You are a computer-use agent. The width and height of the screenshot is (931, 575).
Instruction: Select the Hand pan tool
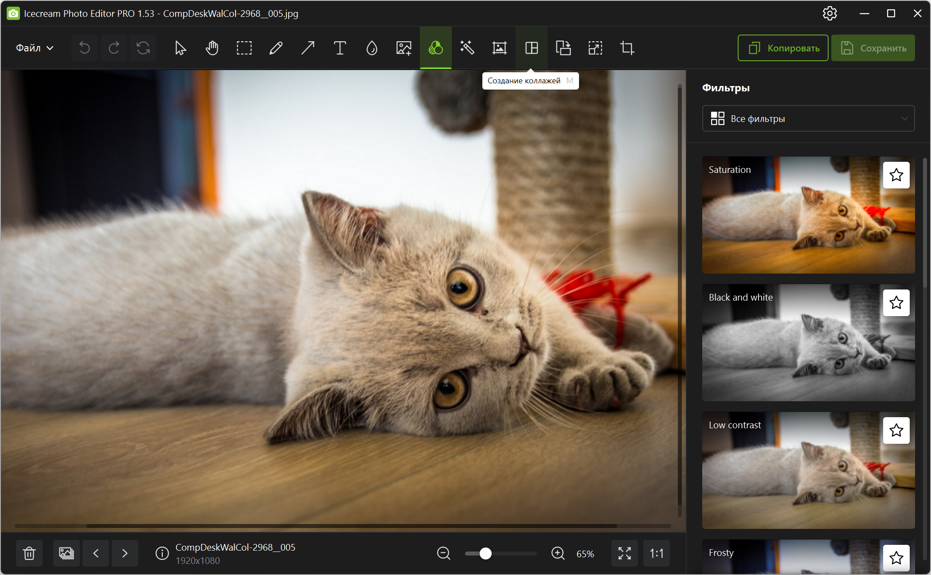coord(212,48)
